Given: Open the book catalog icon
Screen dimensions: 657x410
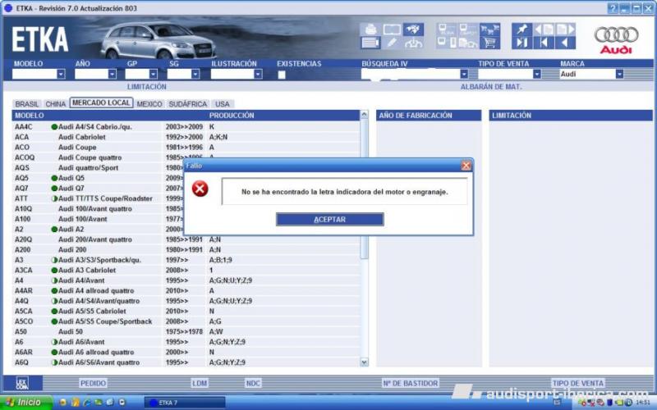Looking at the screenshot, I should (x=392, y=30).
